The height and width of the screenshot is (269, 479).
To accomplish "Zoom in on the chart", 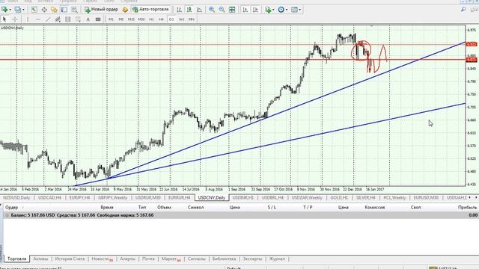I will click(x=211, y=10).
